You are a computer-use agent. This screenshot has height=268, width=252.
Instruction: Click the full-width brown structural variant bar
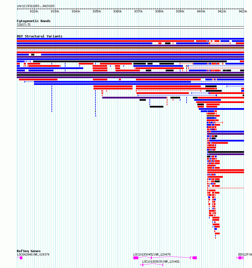click(x=130, y=48)
